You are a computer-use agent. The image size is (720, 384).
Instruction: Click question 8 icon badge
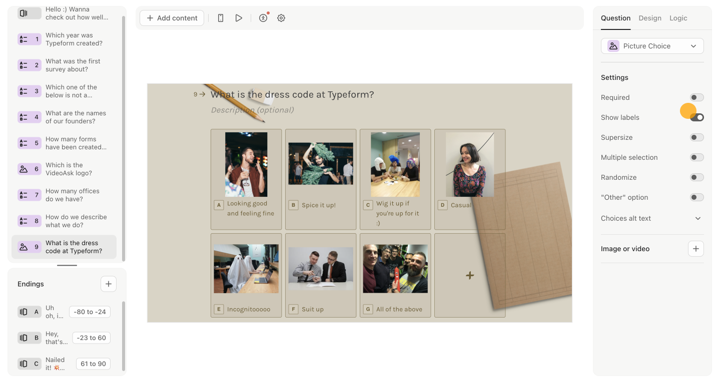[x=30, y=221]
